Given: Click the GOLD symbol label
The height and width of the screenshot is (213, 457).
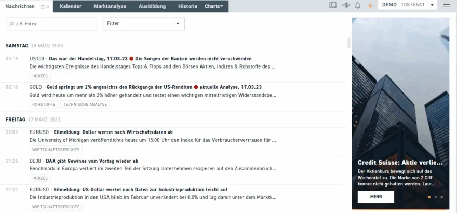Looking at the screenshot, I should click(35, 87).
